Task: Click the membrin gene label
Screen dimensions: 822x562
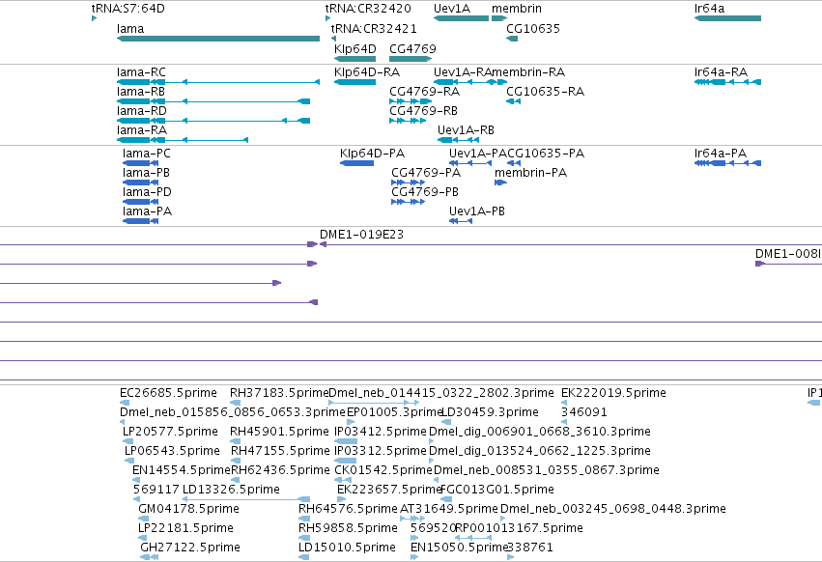Action: point(517,9)
